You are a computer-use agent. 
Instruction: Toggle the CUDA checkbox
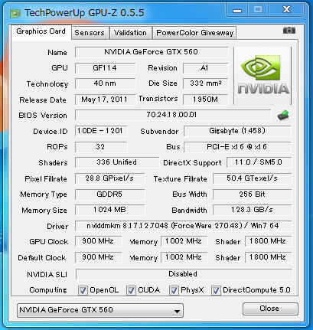[131, 290]
